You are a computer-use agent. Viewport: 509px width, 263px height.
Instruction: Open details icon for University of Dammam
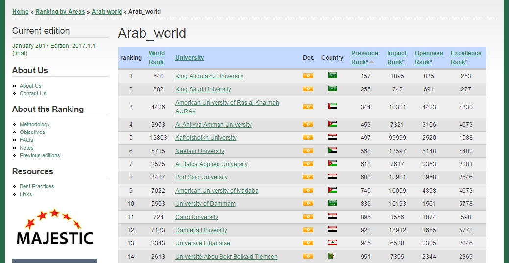(308, 203)
